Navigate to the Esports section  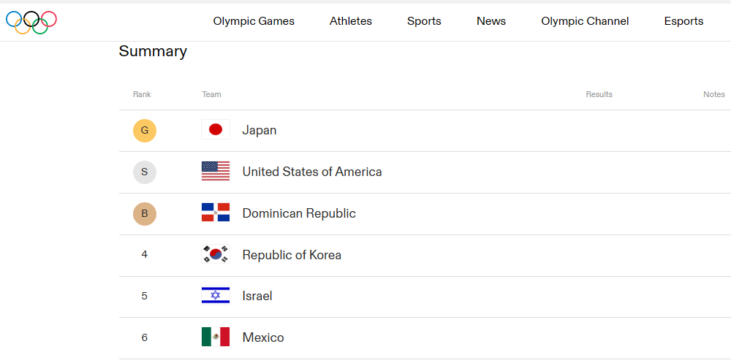pos(683,21)
